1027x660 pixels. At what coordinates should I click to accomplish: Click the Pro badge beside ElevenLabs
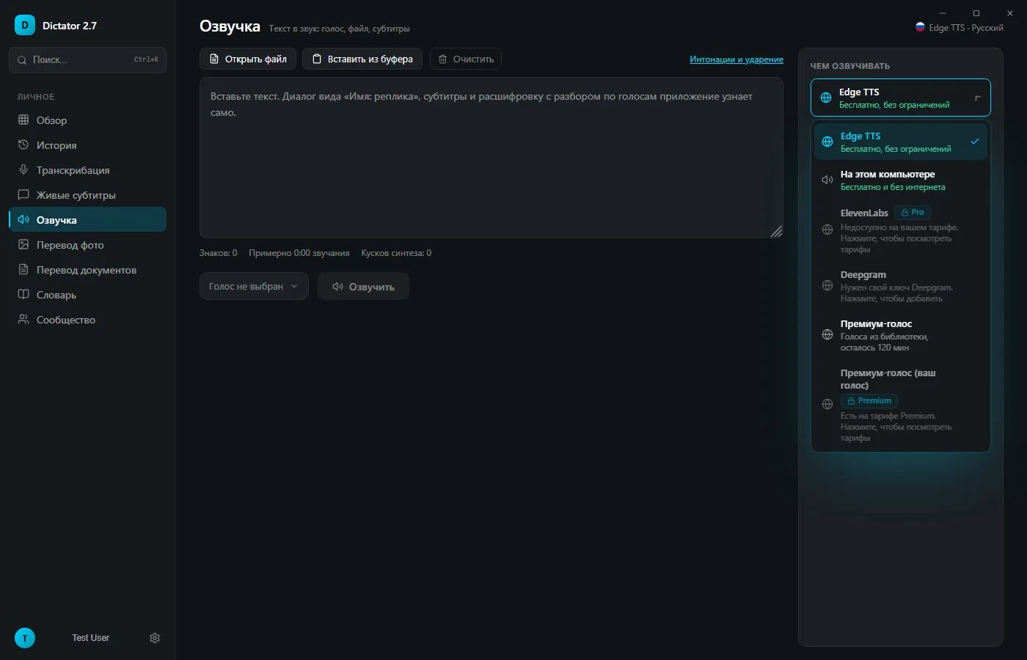913,212
